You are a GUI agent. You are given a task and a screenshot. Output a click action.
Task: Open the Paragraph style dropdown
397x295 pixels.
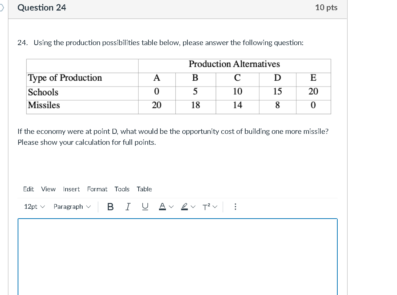pyautogui.click(x=71, y=207)
